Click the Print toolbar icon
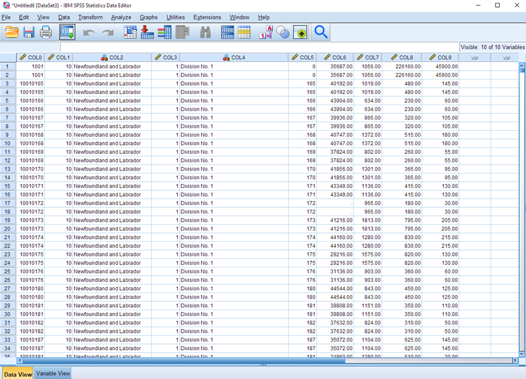526x379 pixels. tap(45, 32)
